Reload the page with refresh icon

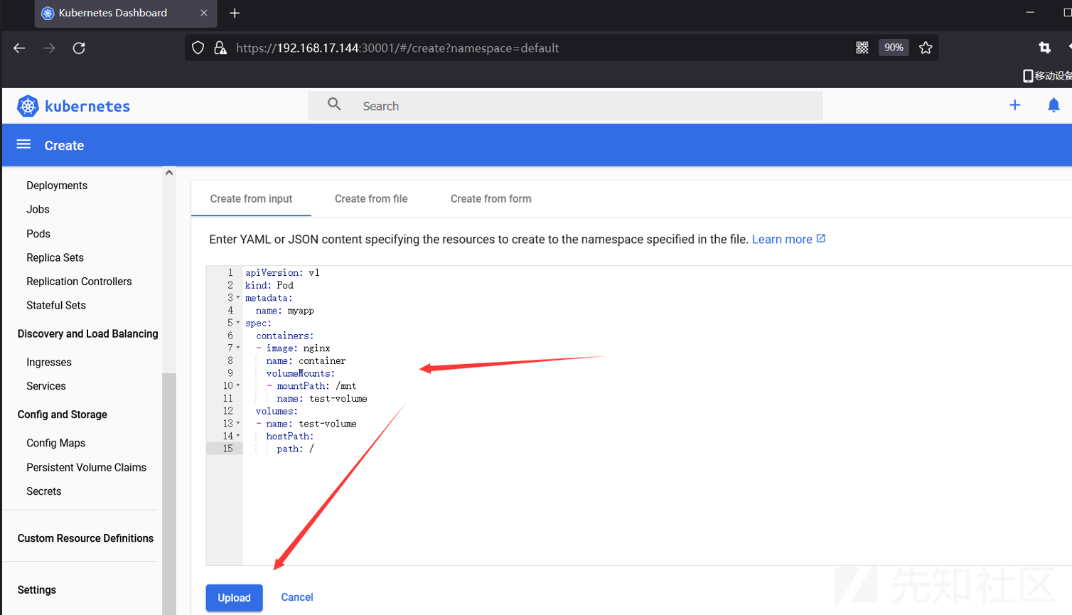coord(79,48)
